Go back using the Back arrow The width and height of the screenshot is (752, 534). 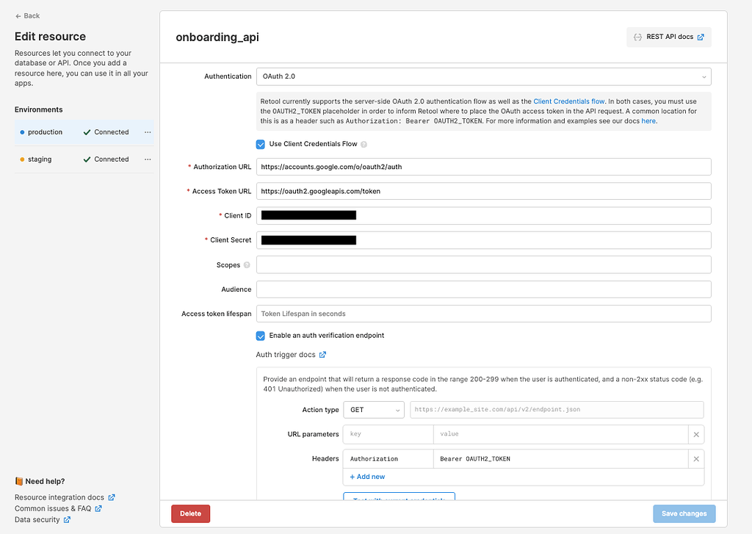[27, 16]
